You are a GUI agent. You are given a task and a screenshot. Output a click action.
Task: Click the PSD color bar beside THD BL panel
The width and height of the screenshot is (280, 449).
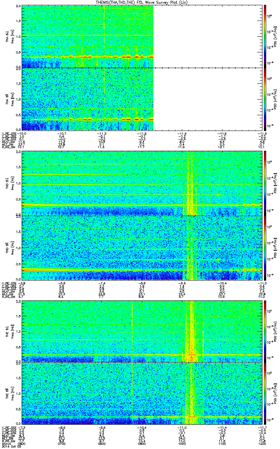tap(265, 183)
